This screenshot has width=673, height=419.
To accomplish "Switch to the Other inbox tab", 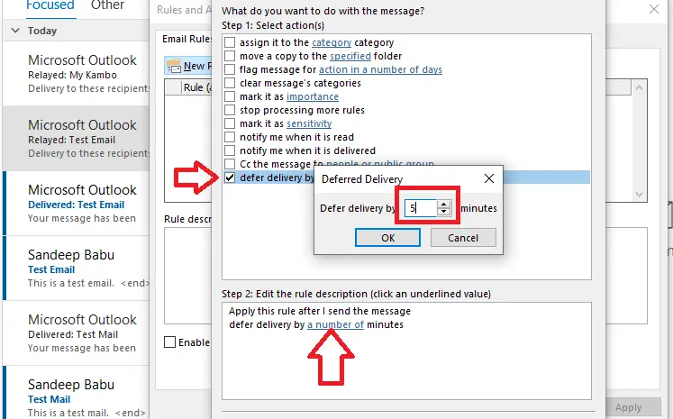I will click(x=107, y=5).
